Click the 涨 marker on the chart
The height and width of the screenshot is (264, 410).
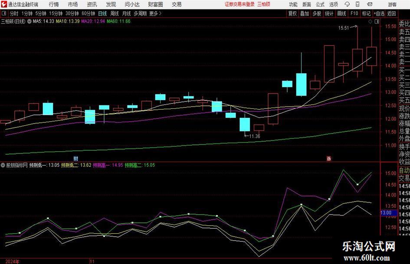(329, 158)
